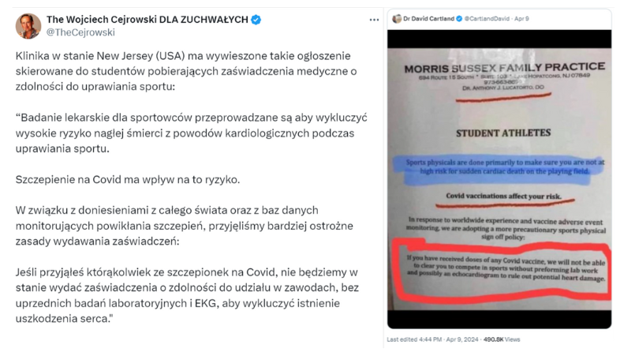620x352 pixels.
Task: Open Dr David Cartland's profile name
Action: [428, 19]
